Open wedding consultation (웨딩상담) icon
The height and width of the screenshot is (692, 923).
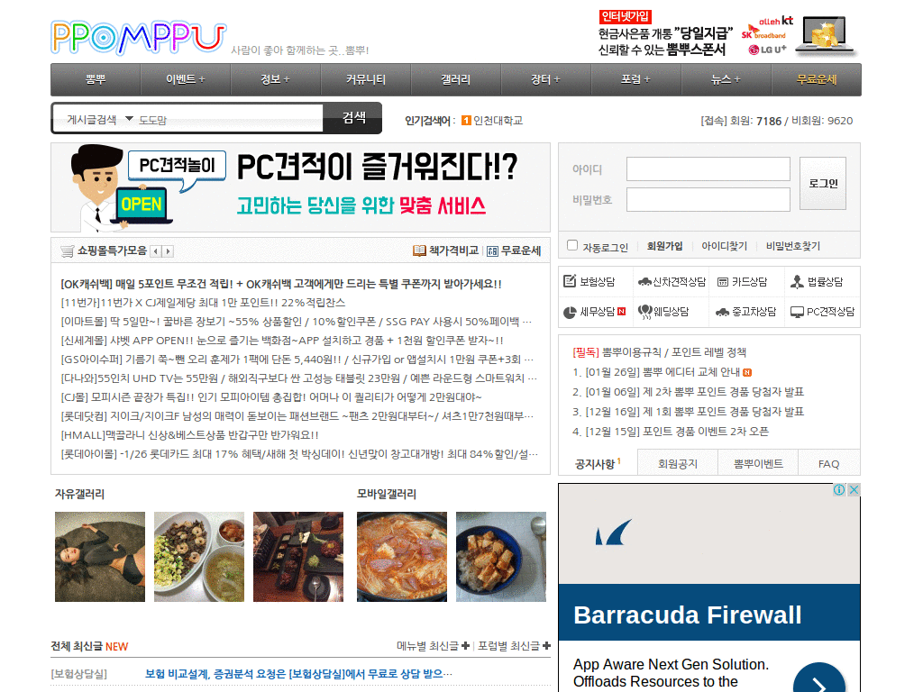coord(645,312)
